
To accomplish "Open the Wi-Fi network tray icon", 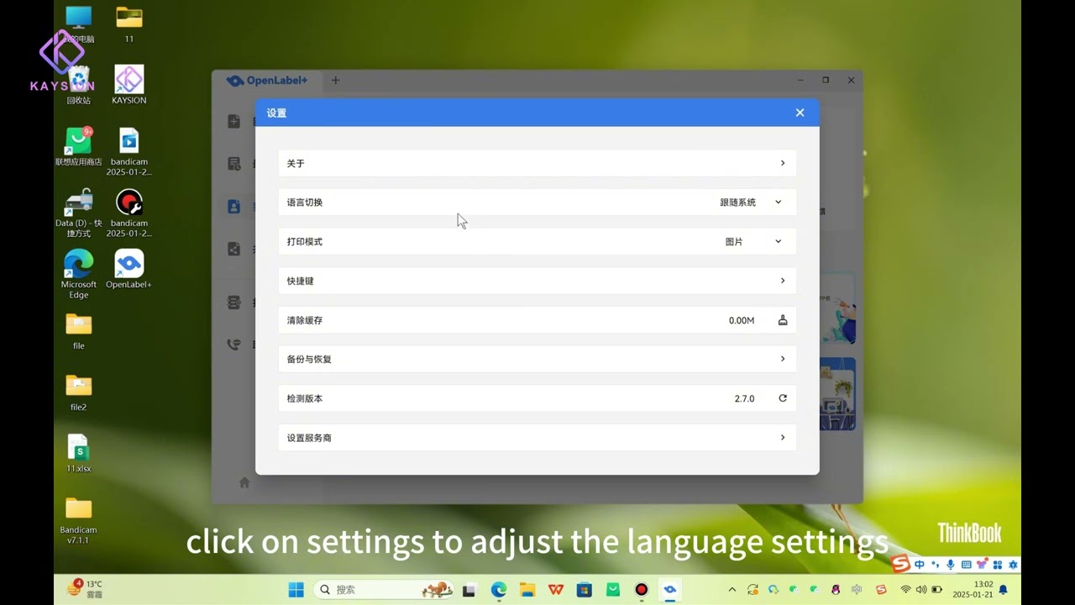I will pyautogui.click(x=905, y=590).
